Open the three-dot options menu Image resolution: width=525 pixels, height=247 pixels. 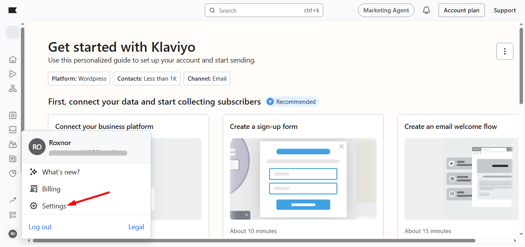pyautogui.click(x=505, y=51)
